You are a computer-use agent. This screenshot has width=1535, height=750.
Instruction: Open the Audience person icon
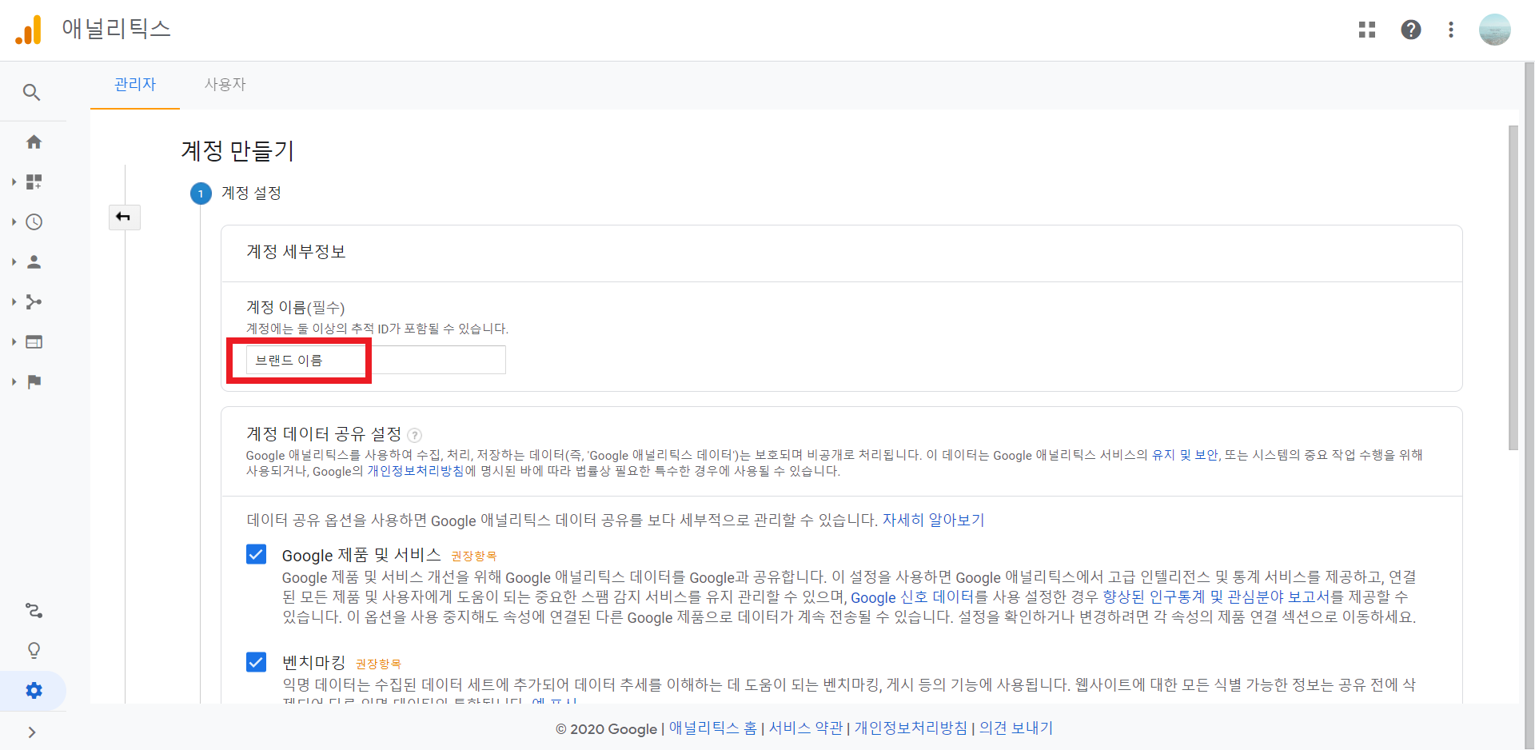pos(34,261)
